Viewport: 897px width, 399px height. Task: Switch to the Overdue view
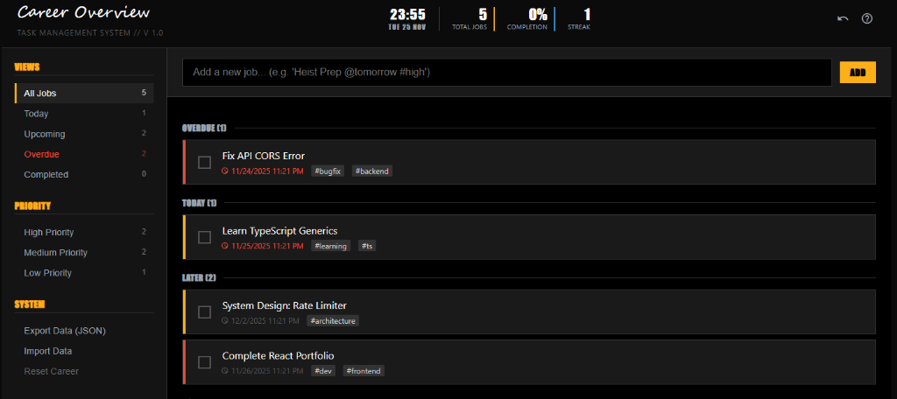[42, 154]
